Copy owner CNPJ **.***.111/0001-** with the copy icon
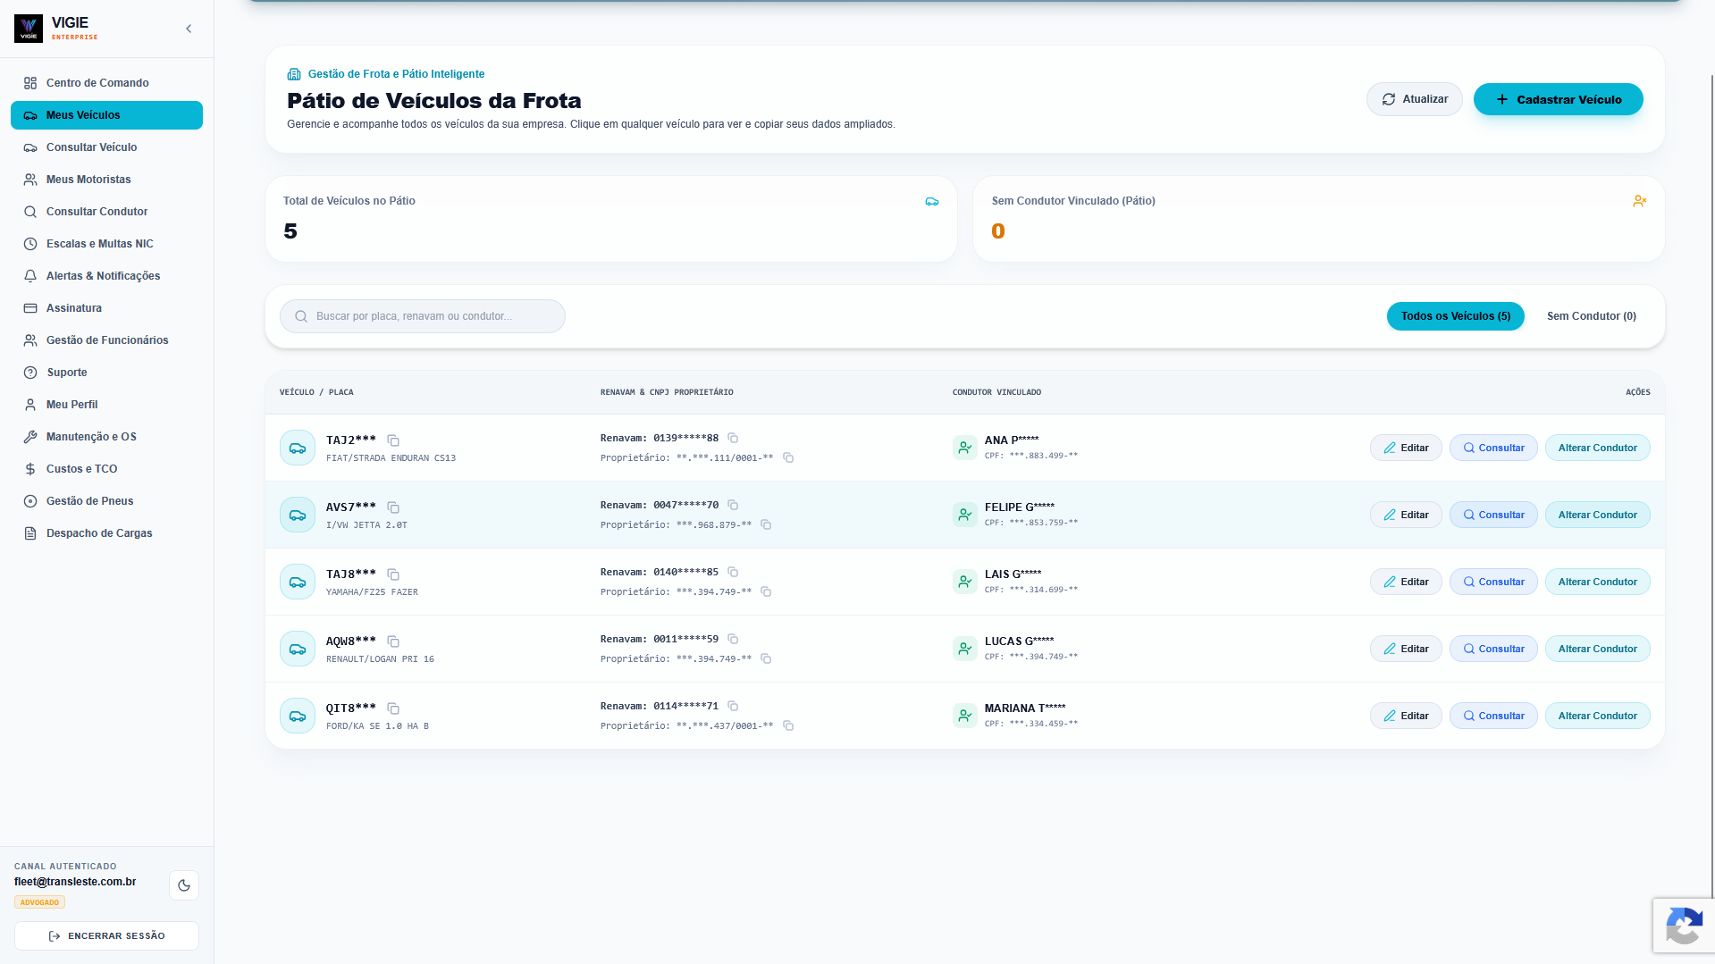Image resolution: width=1715 pixels, height=964 pixels. pos(788,457)
